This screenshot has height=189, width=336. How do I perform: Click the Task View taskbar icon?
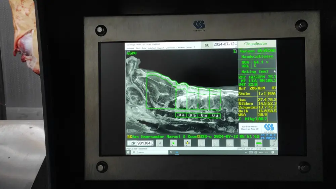(x=171, y=152)
